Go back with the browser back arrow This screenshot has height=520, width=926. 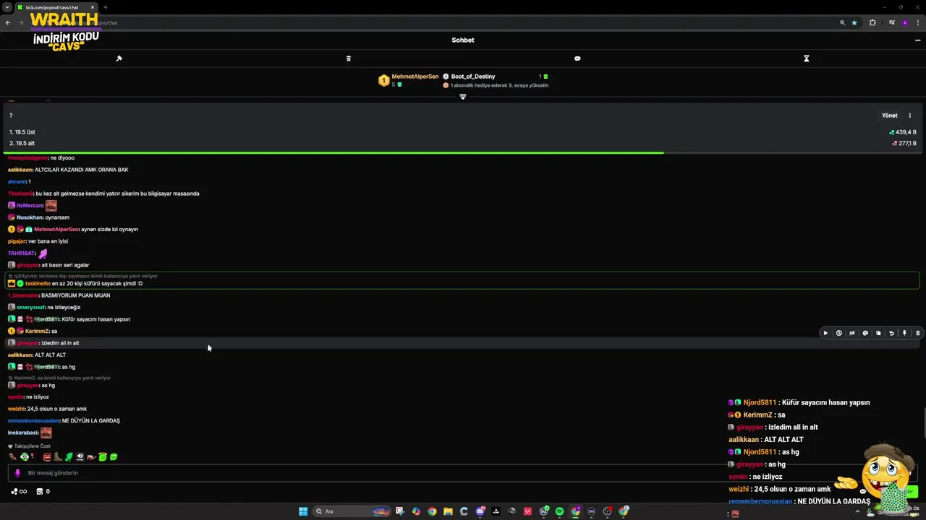tap(8, 23)
